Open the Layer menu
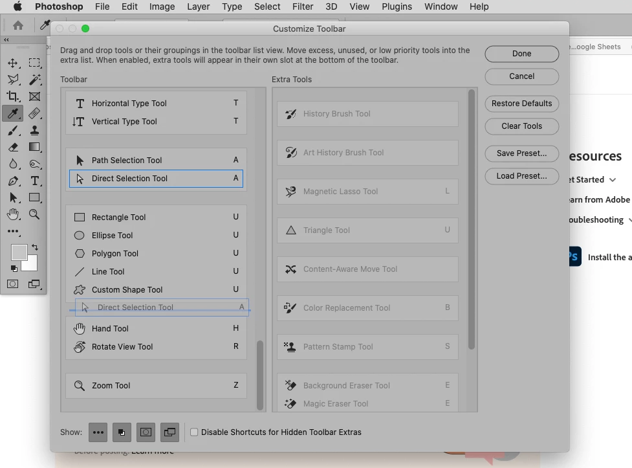This screenshot has height=468, width=632. pyautogui.click(x=199, y=6)
